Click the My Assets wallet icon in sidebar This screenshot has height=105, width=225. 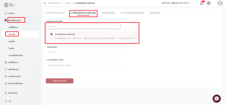click(x=6, y=20)
